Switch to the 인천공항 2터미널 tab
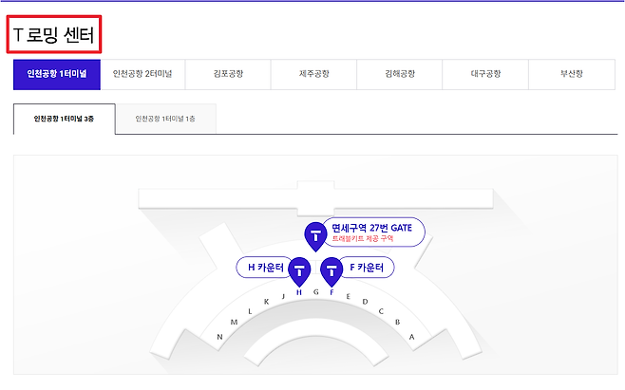The width and height of the screenshot is (625, 390). [142, 75]
